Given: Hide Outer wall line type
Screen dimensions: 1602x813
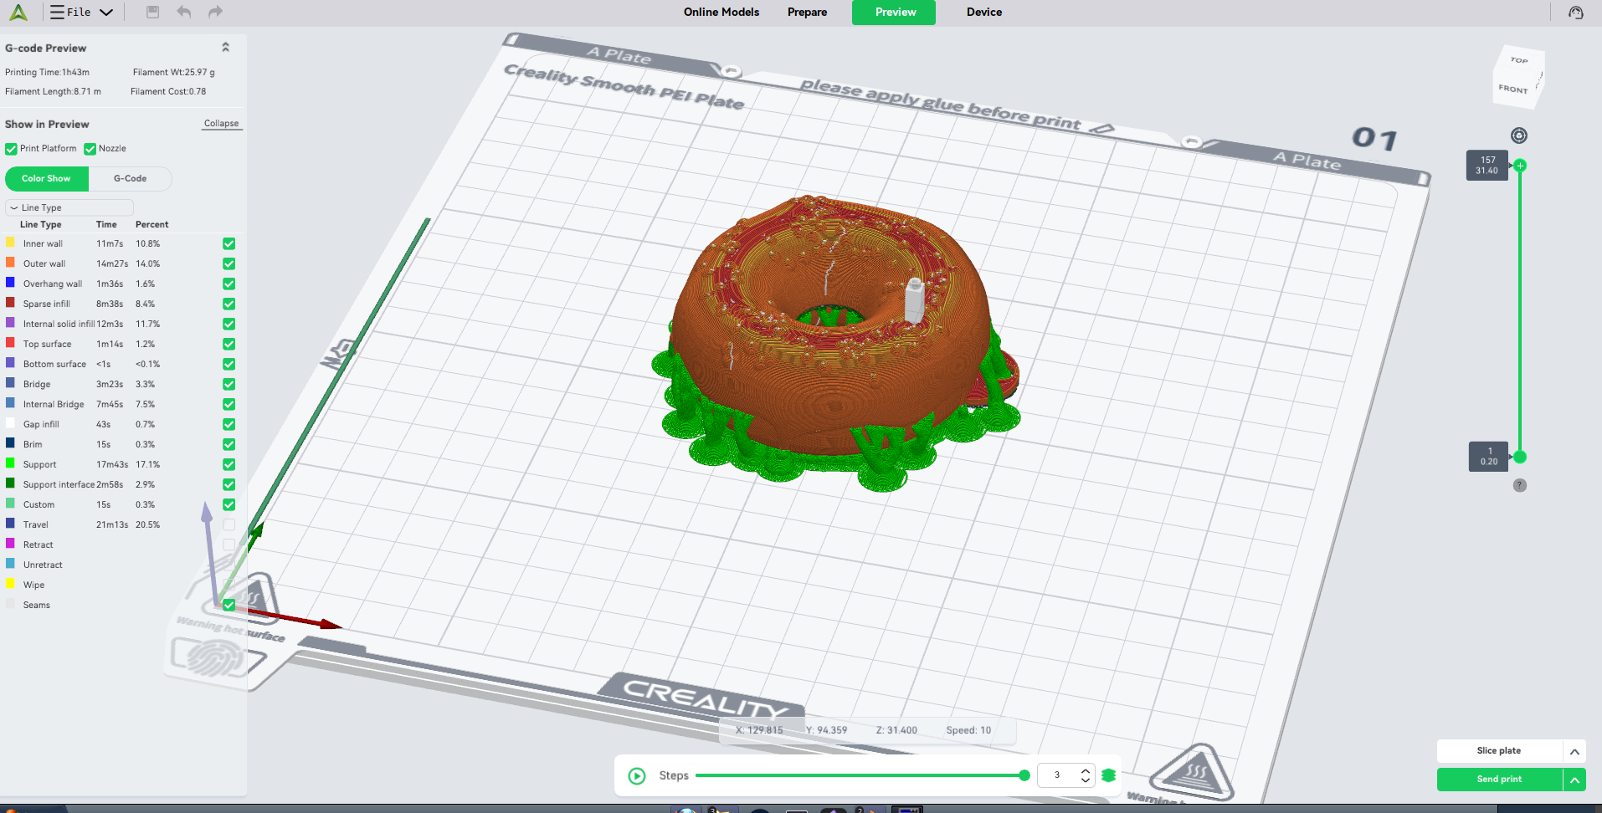Looking at the screenshot, I should pyautogui.click(x=228, y=263).
